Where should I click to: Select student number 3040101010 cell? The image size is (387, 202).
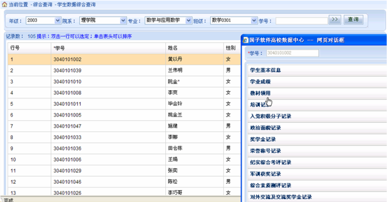[108, 81]
